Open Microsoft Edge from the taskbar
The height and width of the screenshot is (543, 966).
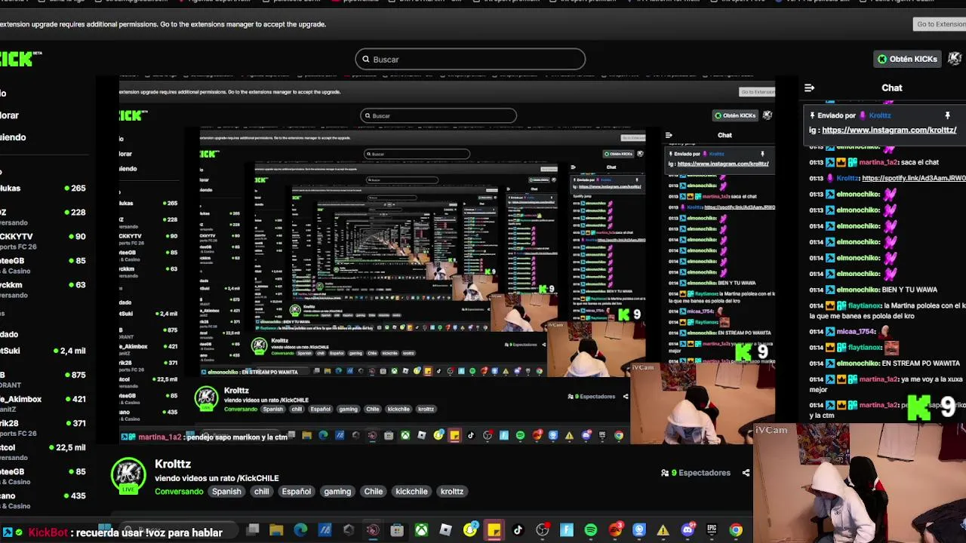point(300,530)
